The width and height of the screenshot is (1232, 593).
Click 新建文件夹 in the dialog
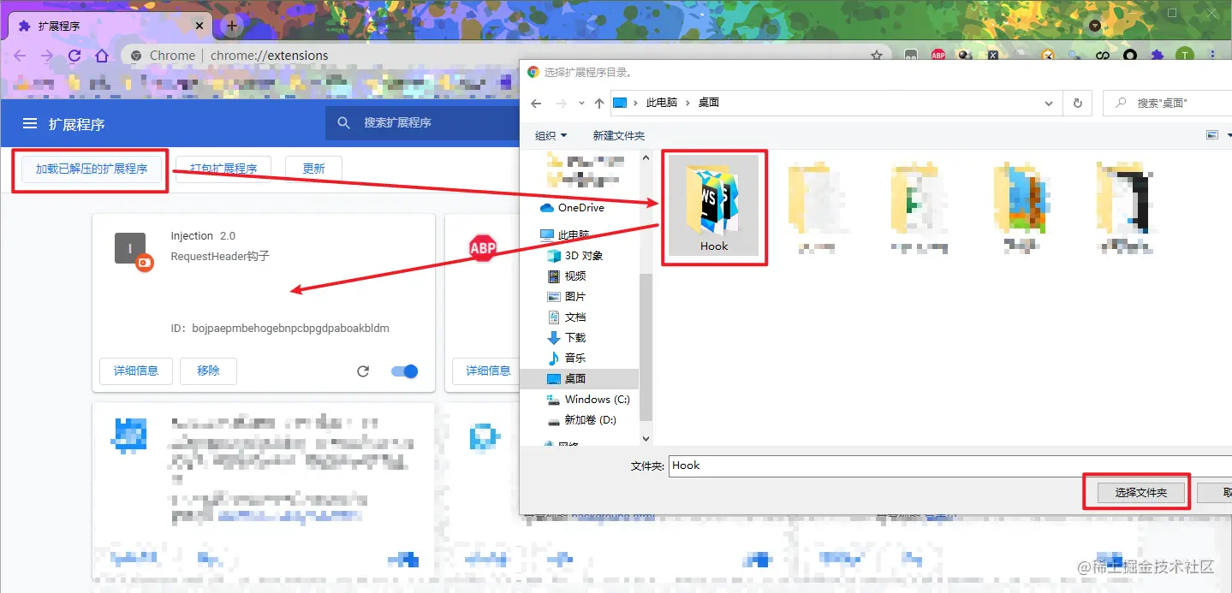tap(619, 135)
